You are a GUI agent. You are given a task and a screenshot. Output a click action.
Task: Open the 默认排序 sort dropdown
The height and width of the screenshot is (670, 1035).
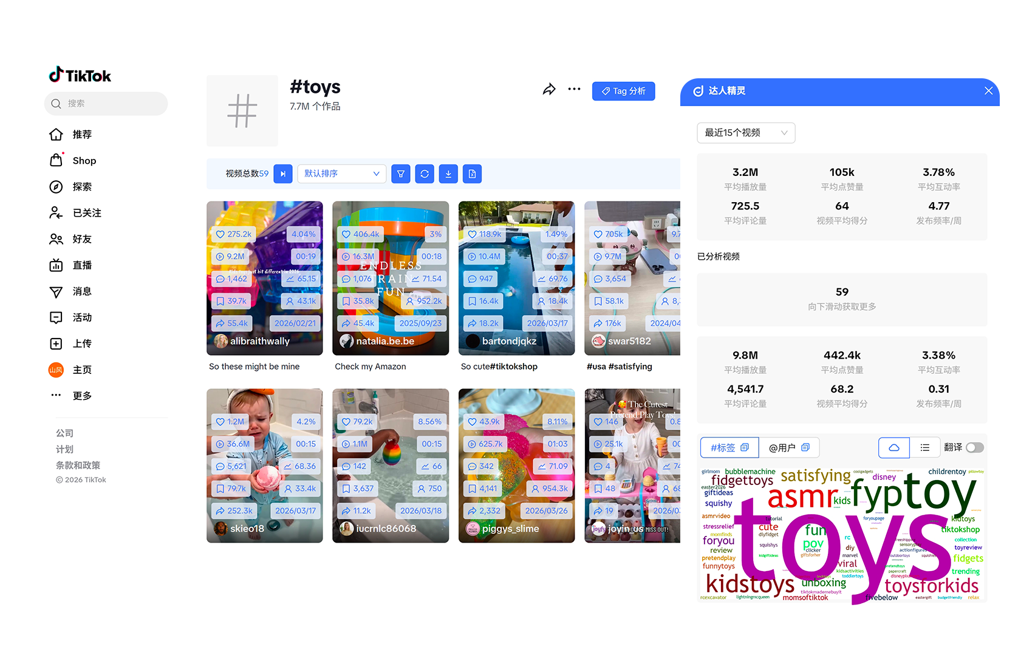pos(341,174)
